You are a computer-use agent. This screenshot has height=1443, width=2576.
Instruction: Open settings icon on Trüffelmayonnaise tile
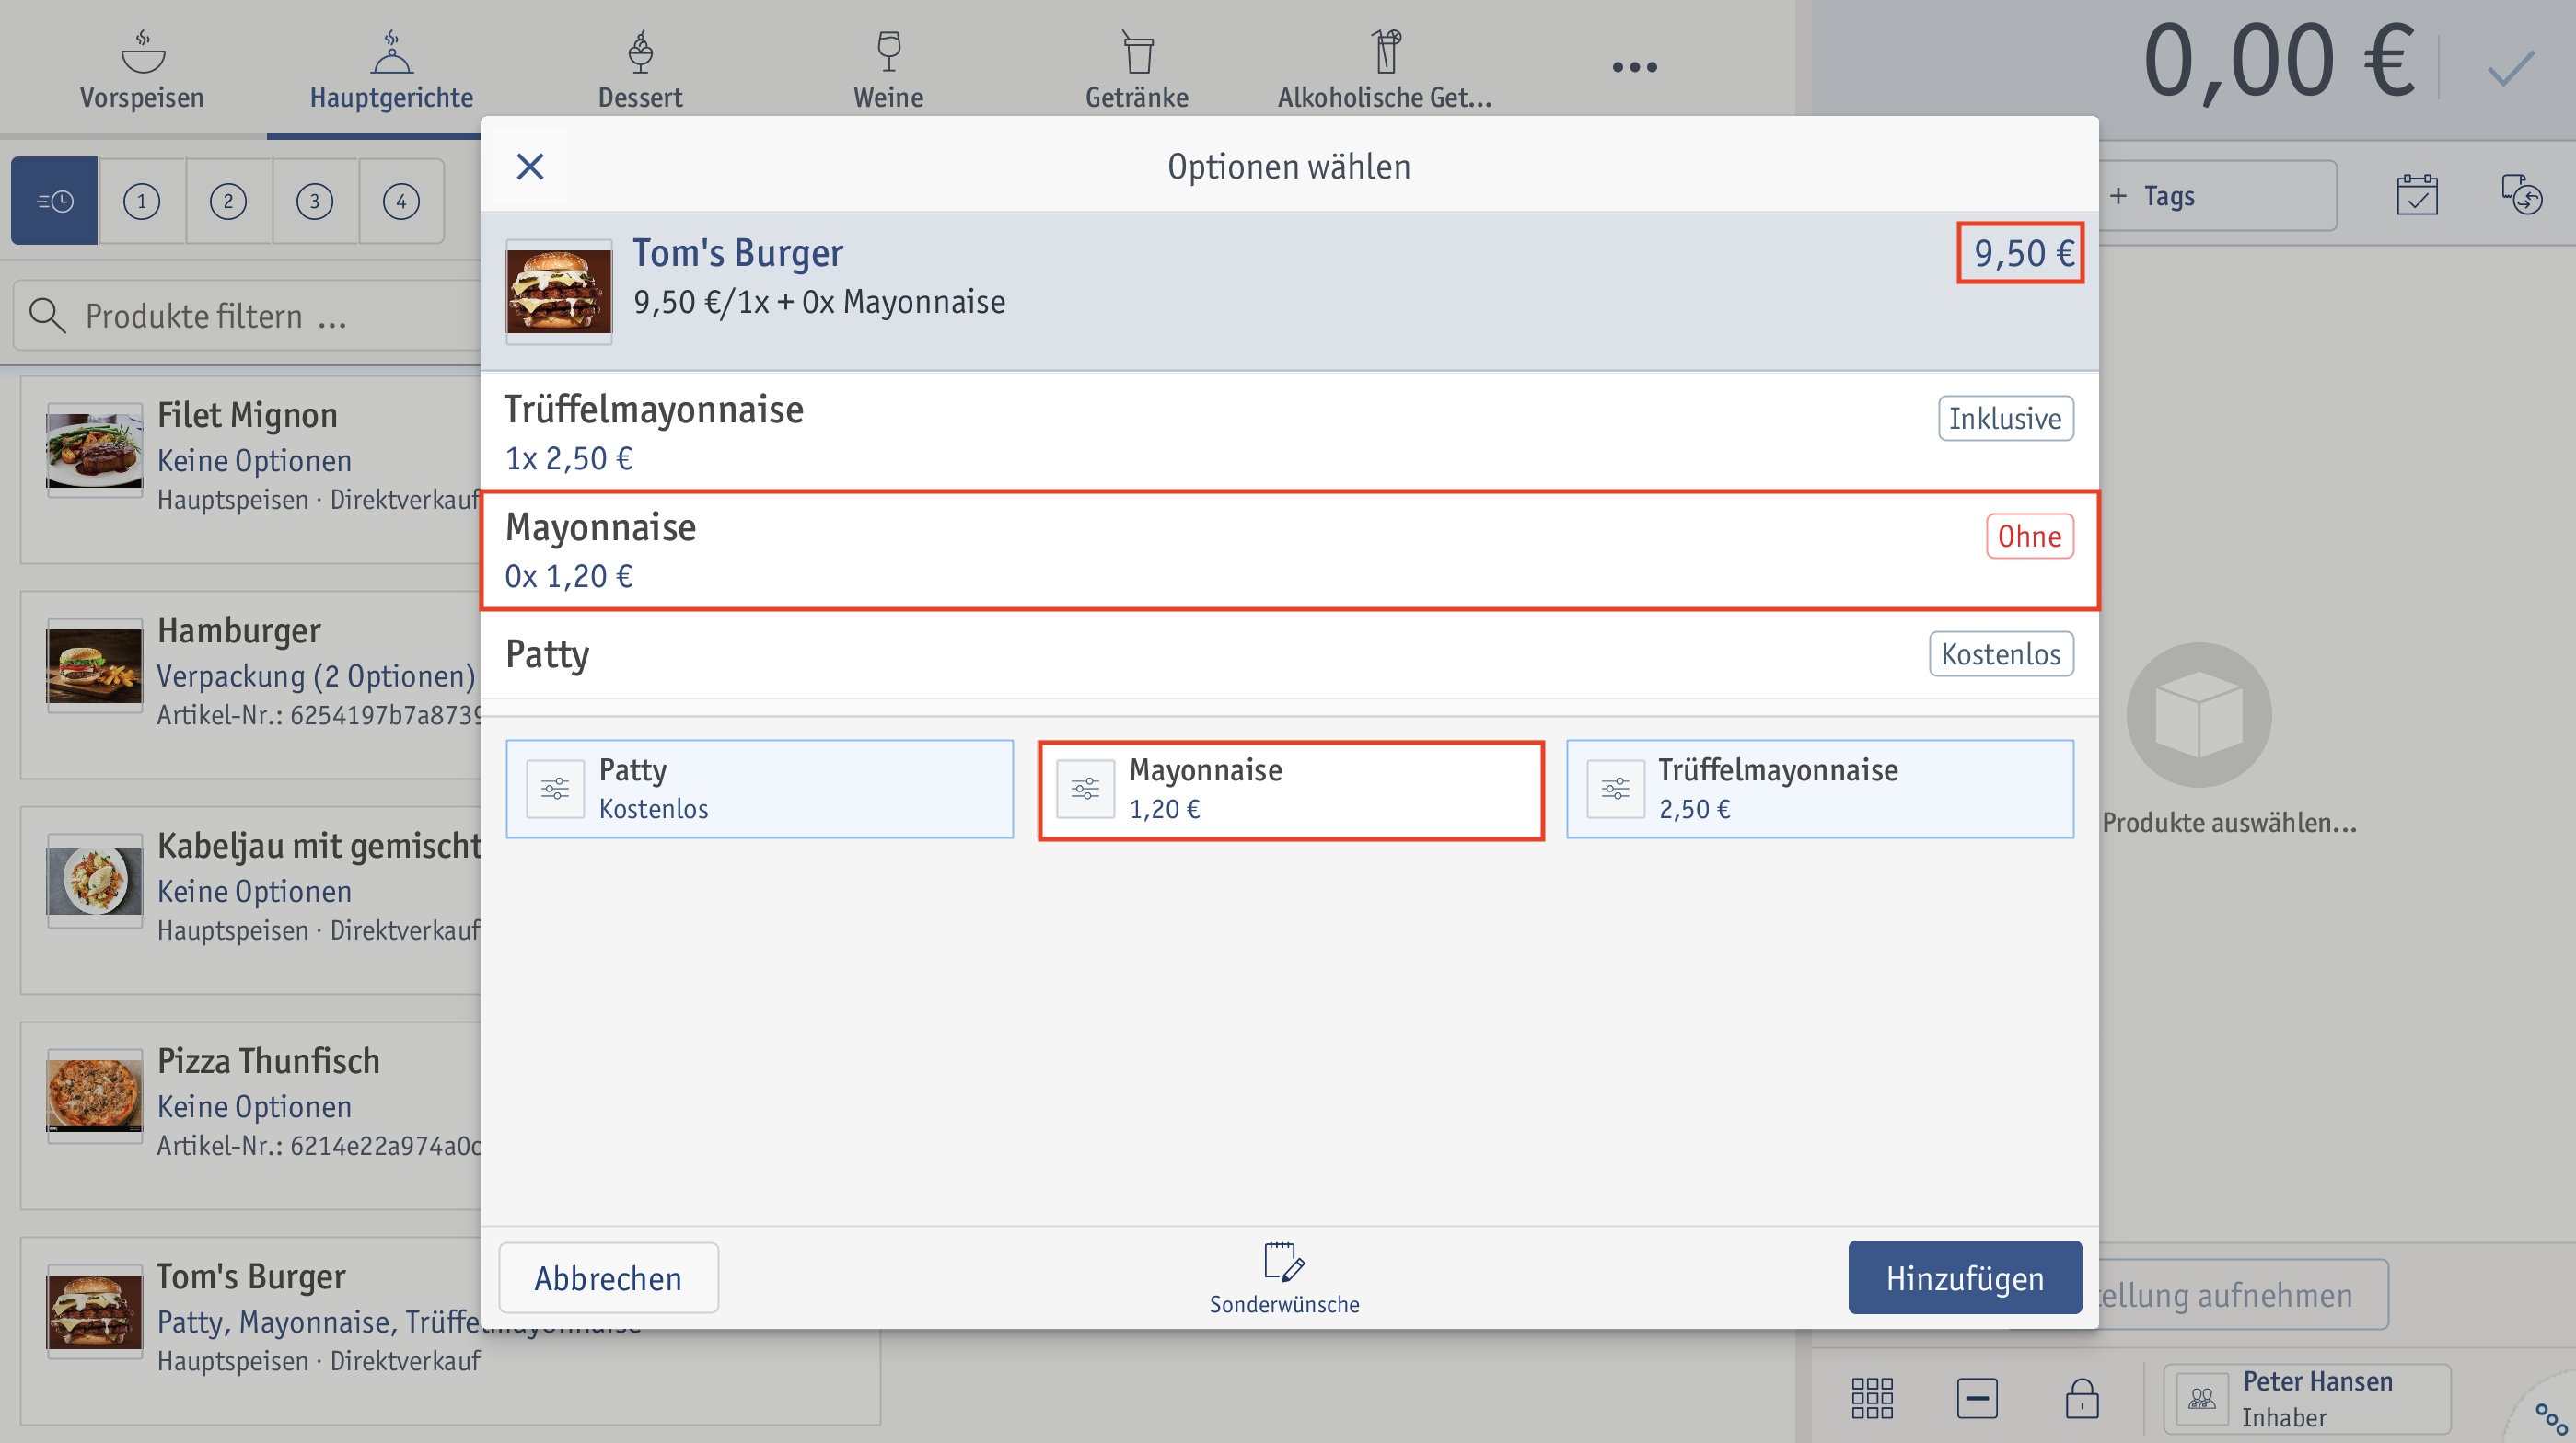(1615, 790)
